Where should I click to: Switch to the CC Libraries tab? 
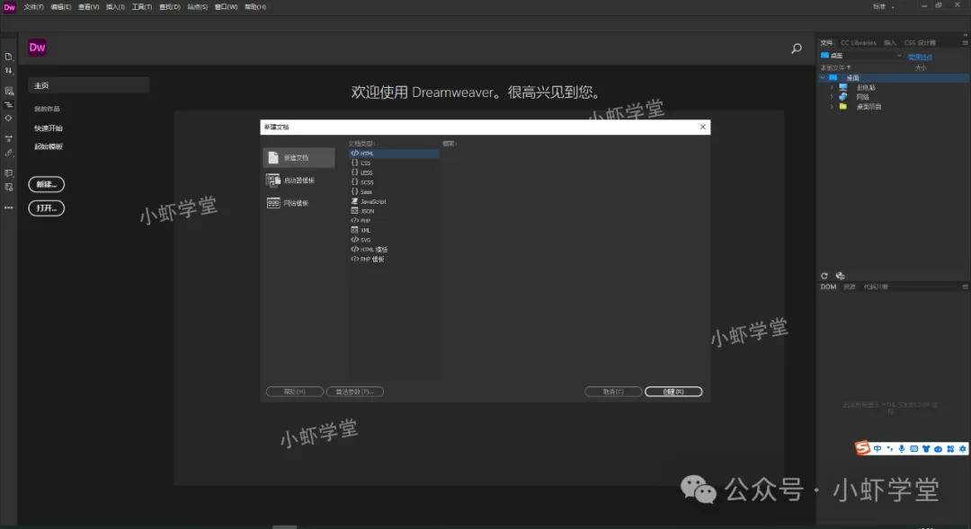(859, 43)
